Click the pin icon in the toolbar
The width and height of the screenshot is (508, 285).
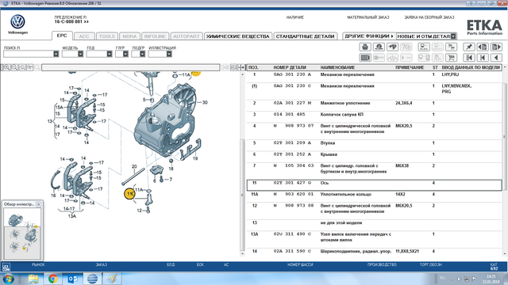pos(469,47)
